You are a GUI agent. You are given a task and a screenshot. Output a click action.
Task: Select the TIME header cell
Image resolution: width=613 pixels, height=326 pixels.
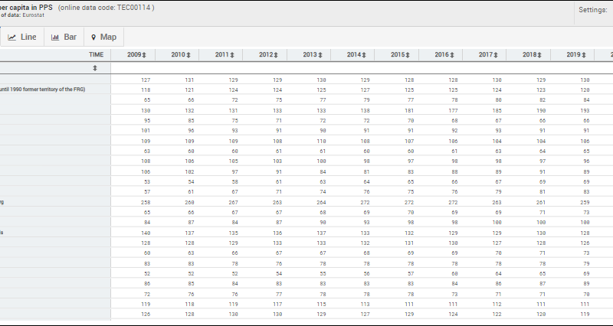point(95,55)
